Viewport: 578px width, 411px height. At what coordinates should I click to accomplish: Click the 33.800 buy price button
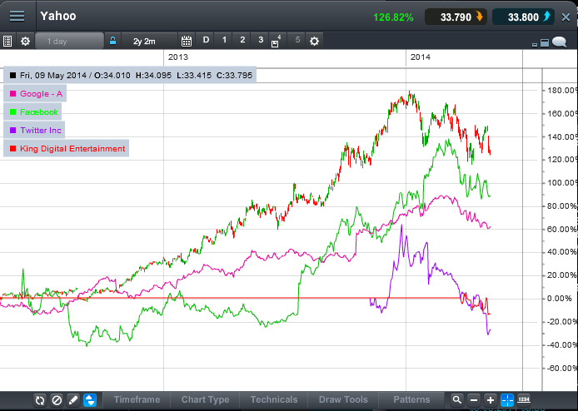coord(523,17)
